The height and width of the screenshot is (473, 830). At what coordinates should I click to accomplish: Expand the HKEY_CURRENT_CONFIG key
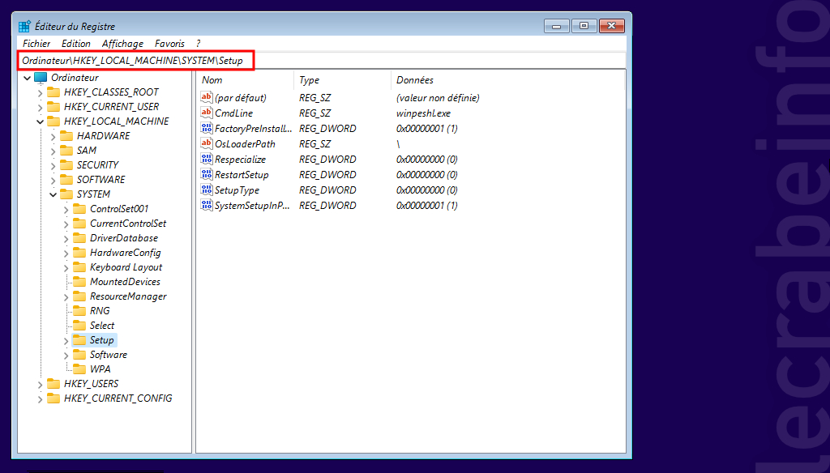41,399
